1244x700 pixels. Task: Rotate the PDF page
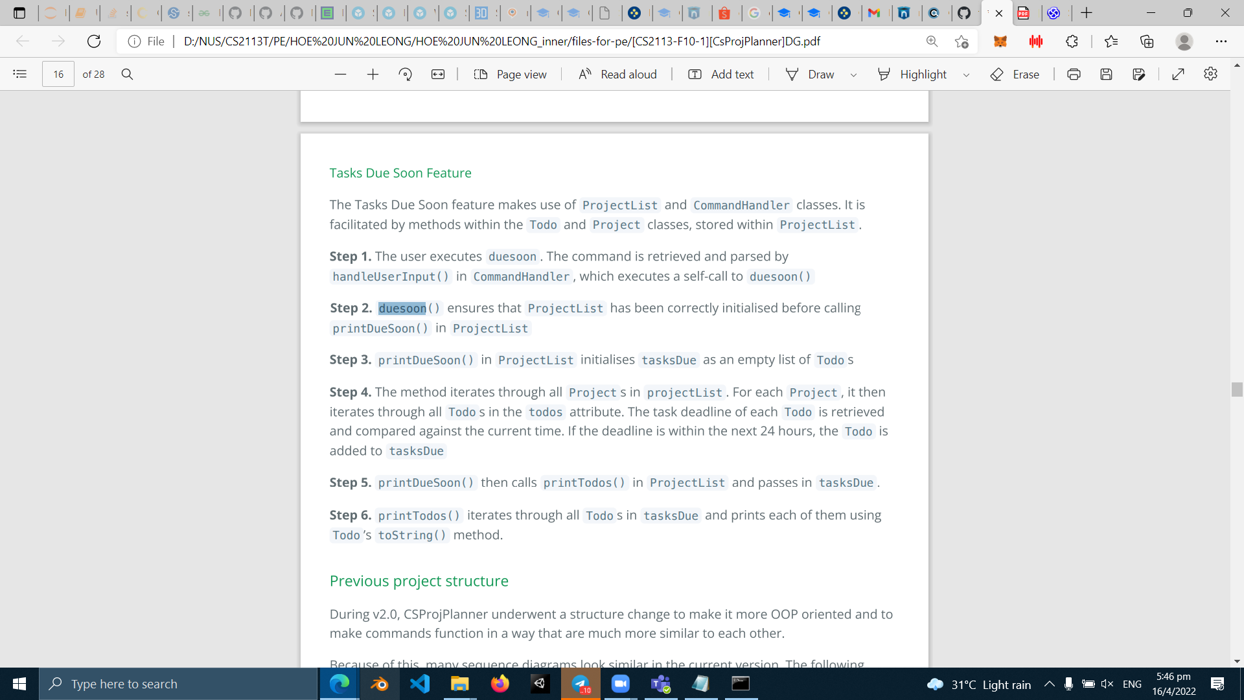[406, 75]
